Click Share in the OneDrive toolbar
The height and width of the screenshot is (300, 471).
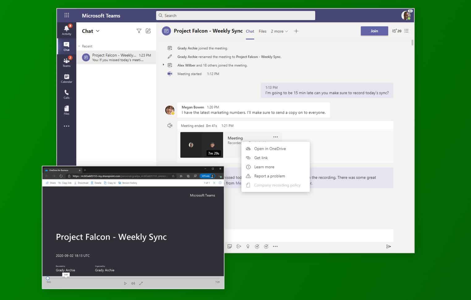point(51,183)
